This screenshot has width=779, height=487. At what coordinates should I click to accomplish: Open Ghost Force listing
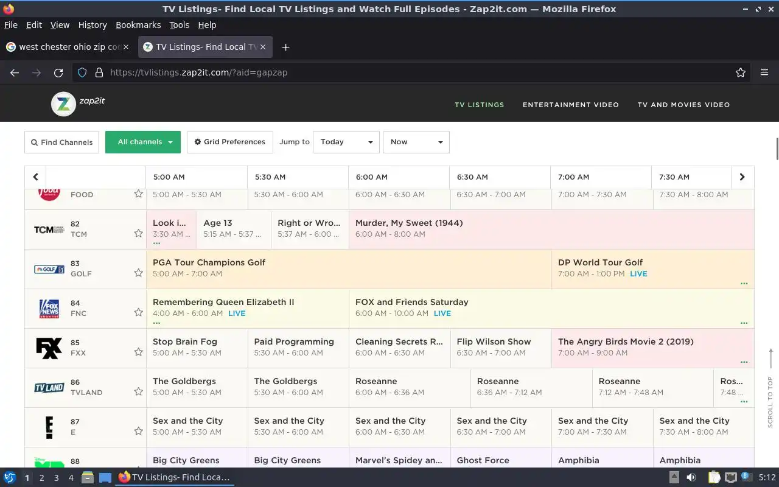pos(501,458)
